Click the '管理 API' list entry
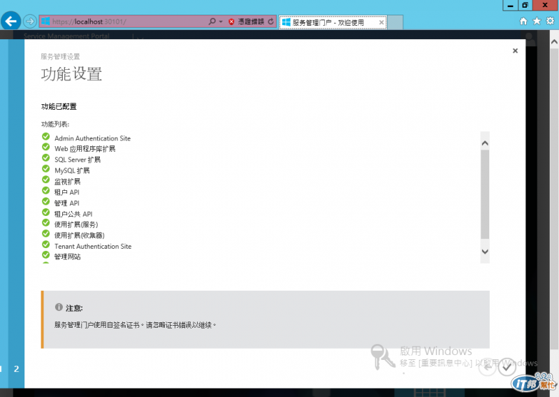 click(x=66, y=203)
